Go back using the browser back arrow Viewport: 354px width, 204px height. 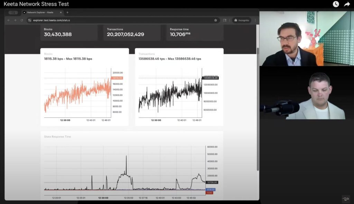coord(9,20)
